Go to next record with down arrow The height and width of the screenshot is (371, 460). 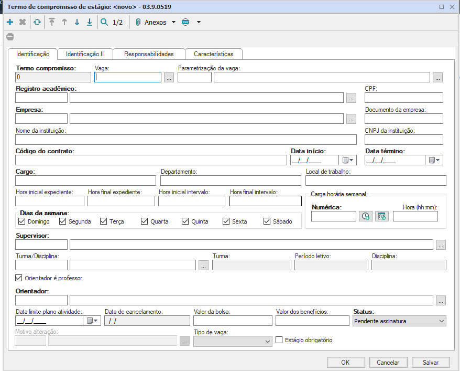point(77,22)
